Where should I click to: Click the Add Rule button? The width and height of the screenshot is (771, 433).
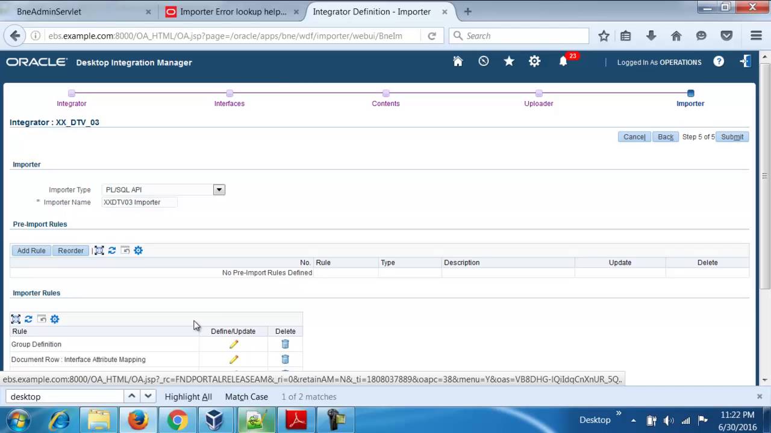coord(31,250)
